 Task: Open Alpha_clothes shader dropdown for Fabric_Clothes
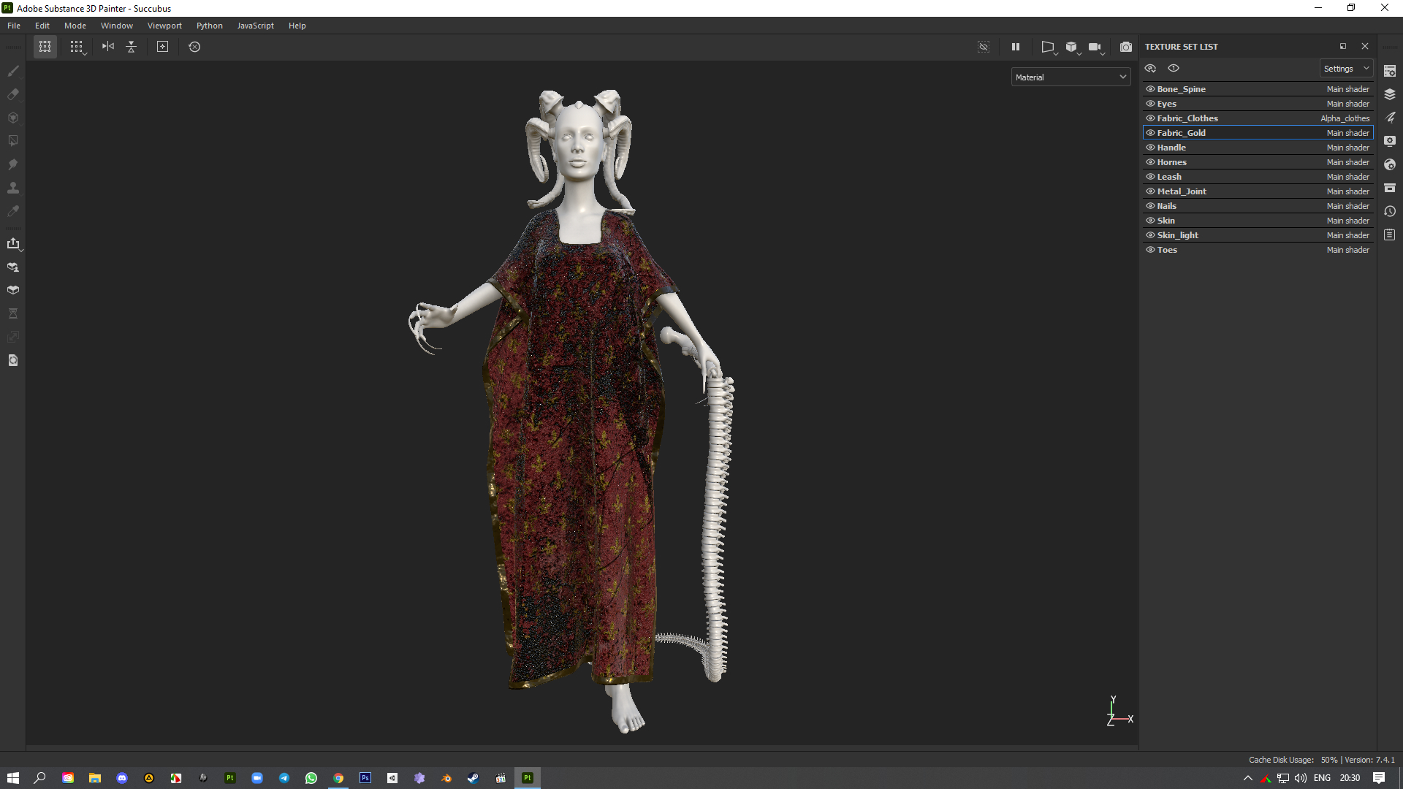coord(1345,118)
